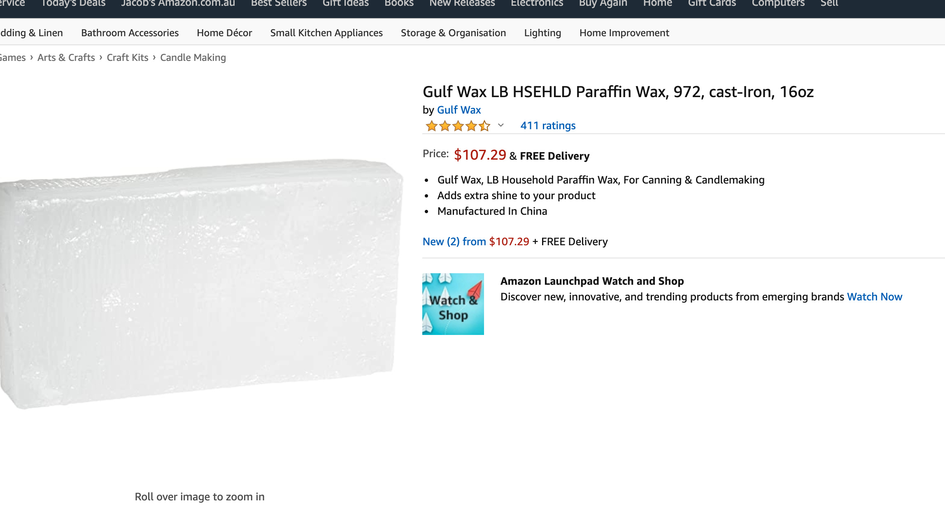Screen dimensions: 945x516
Task: Click the paraffin wax product image
Action: click(201, 284)
